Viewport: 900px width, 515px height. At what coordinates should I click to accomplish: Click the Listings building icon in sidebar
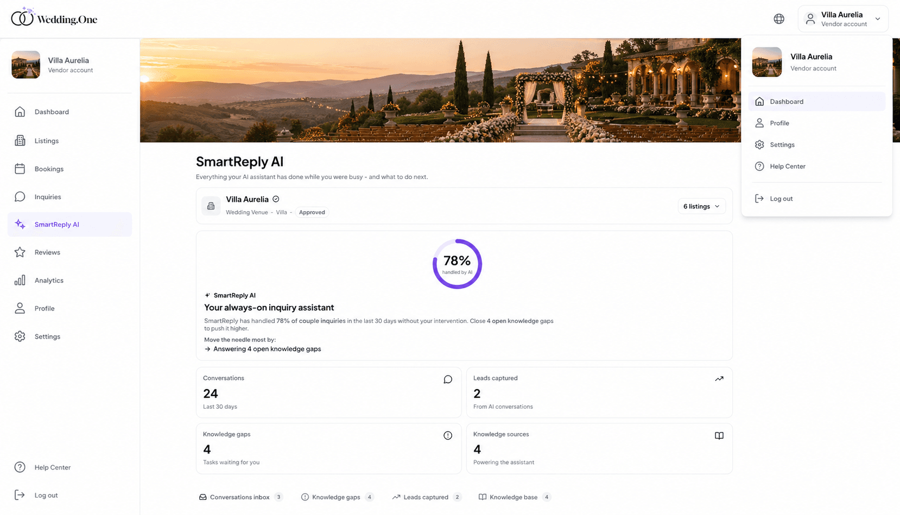click(20, 141)
